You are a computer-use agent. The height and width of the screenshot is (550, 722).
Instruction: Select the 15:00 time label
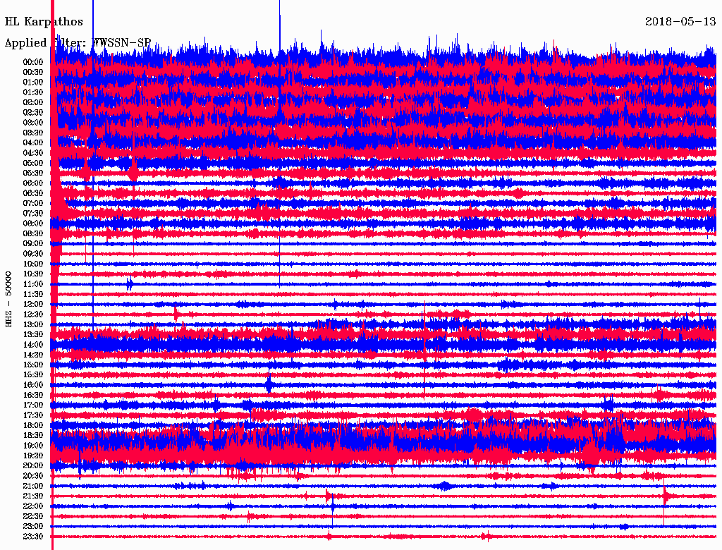[x=32, y=365]
